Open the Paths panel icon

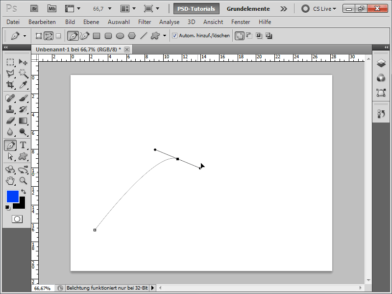click(381, 93)
